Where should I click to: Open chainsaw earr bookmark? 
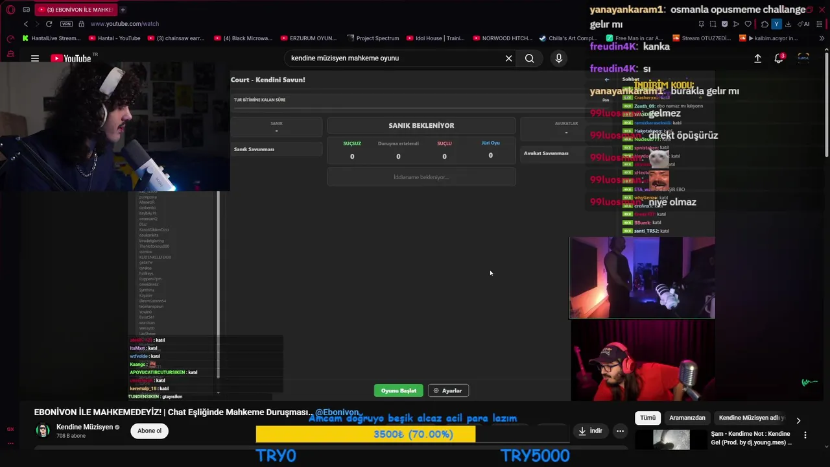pyautogui.click(x=176, y=38)
